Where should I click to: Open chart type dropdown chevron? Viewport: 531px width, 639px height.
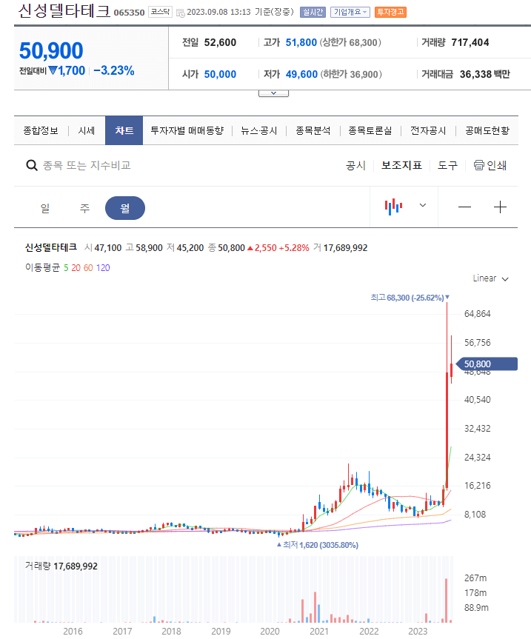click(423, 205)
